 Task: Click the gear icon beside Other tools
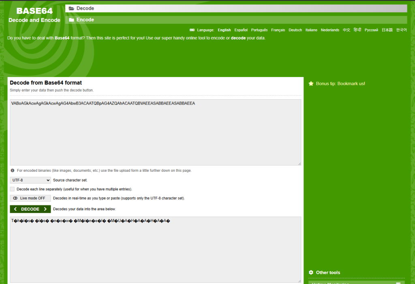[x=311, y=273]
